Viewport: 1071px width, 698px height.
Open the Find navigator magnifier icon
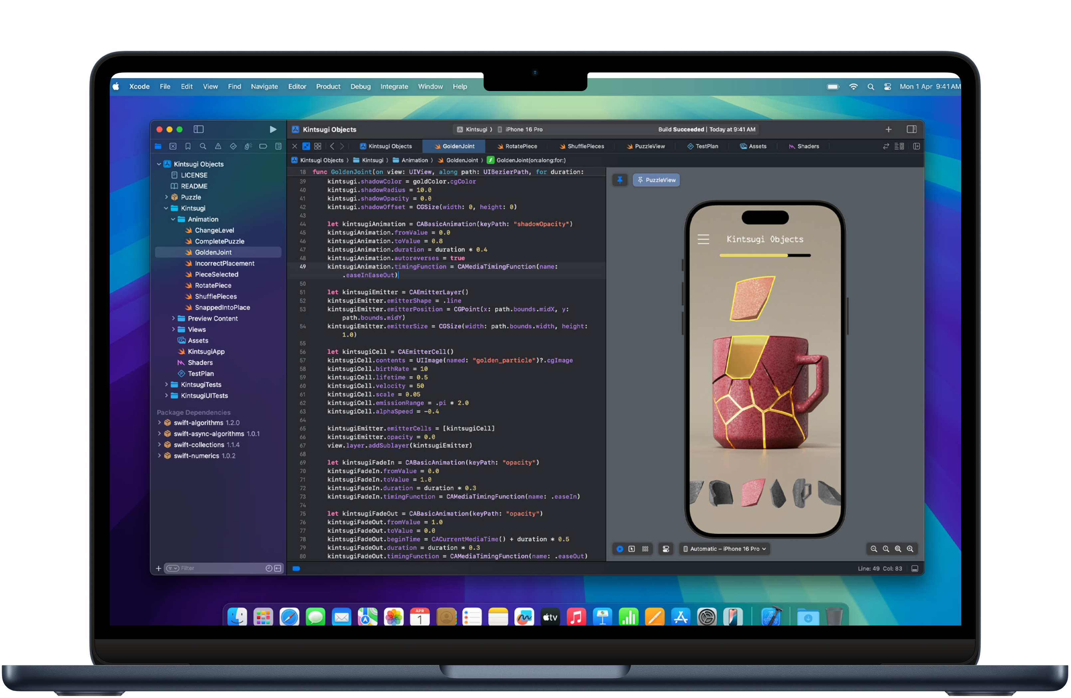pyautogui.click(x=203, y=146)
